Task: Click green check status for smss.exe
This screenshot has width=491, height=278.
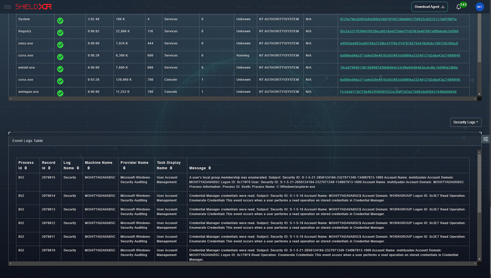Action: (60, 45)
